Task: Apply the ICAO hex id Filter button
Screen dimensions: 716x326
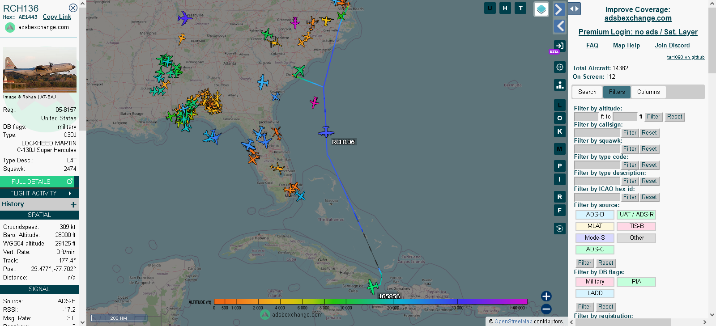Action: point(630,197)
